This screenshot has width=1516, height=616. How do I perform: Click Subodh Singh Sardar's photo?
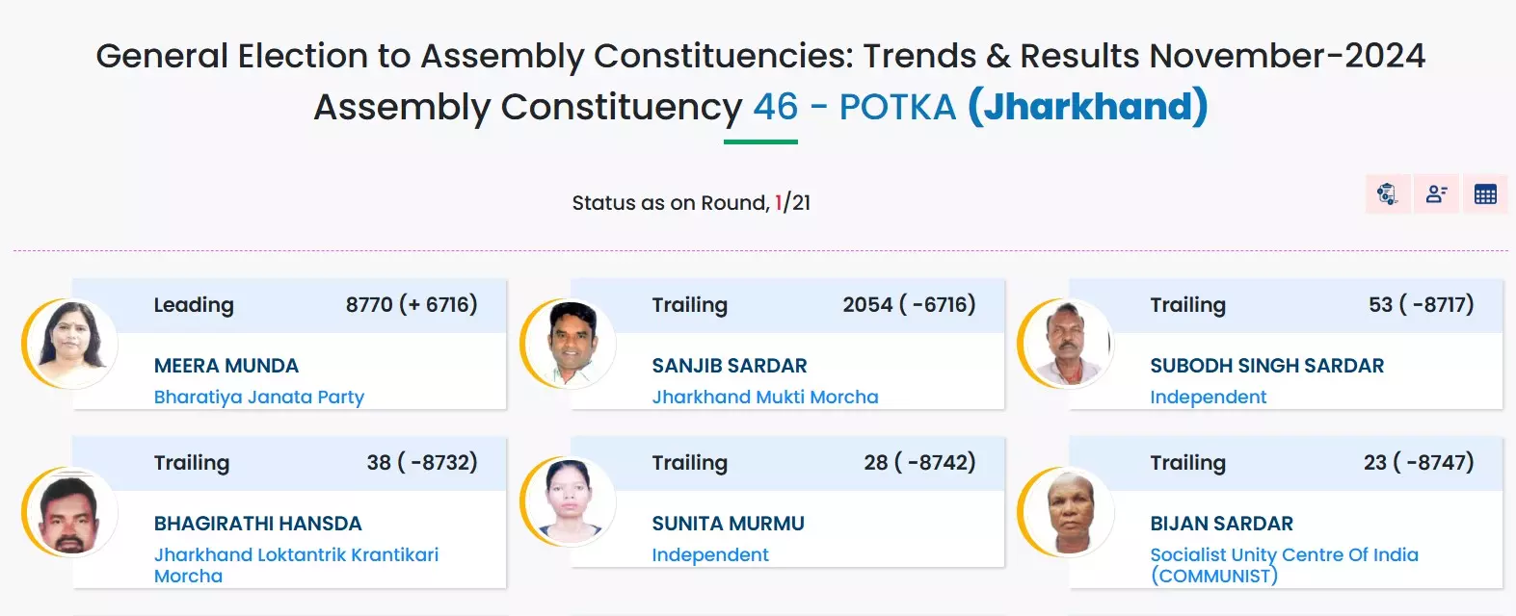[x=1067, y=344]
